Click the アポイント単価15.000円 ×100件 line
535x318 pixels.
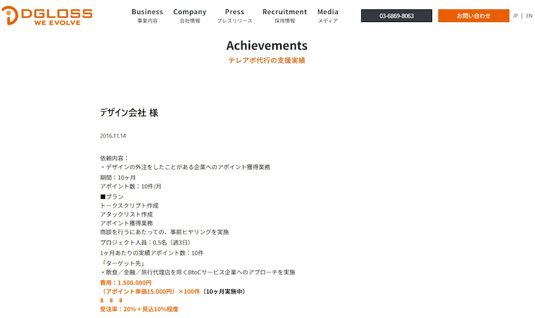coord(174,291)
